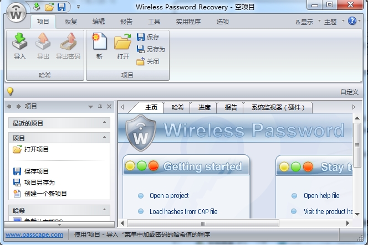This screenshot has width=368, height=245.
Task: Open the 主题 (Theme) dropdown
Action: (x=333, y=22)
